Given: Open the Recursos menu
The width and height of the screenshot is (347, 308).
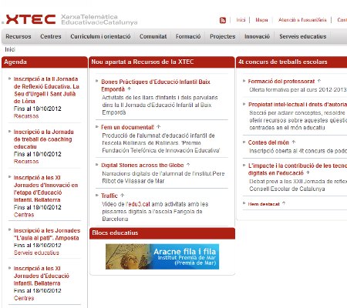Looking at the screenshot, I should click(19, 36).
